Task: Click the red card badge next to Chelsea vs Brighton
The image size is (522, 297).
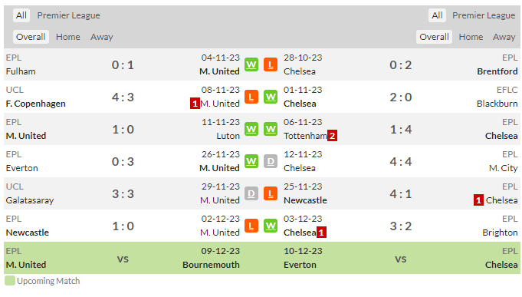Action: coord(321,233)
